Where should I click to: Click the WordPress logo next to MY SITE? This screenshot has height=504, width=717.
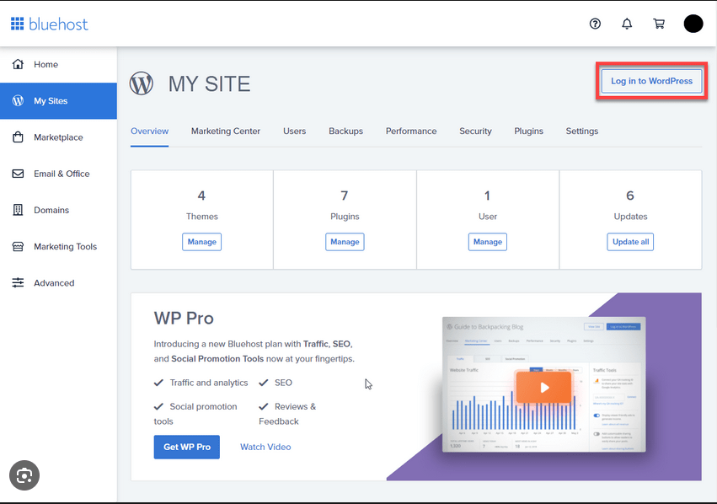142,83
